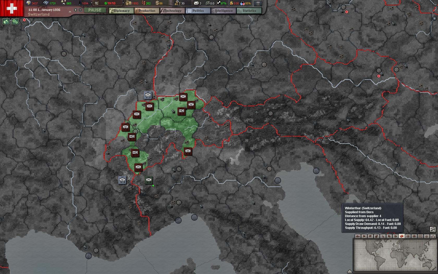Click the fuel barrel icon
Viewport: 438px width, 274px height.
click(x=143, y=3)
